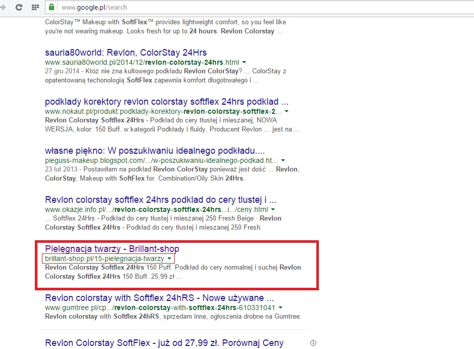Click the www.nokaut.pl/produkt URL text
Screen dimensions: 474x349
click(163, 111)
